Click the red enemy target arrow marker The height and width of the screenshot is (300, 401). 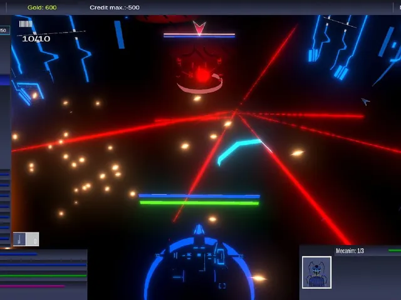point(199,27)
